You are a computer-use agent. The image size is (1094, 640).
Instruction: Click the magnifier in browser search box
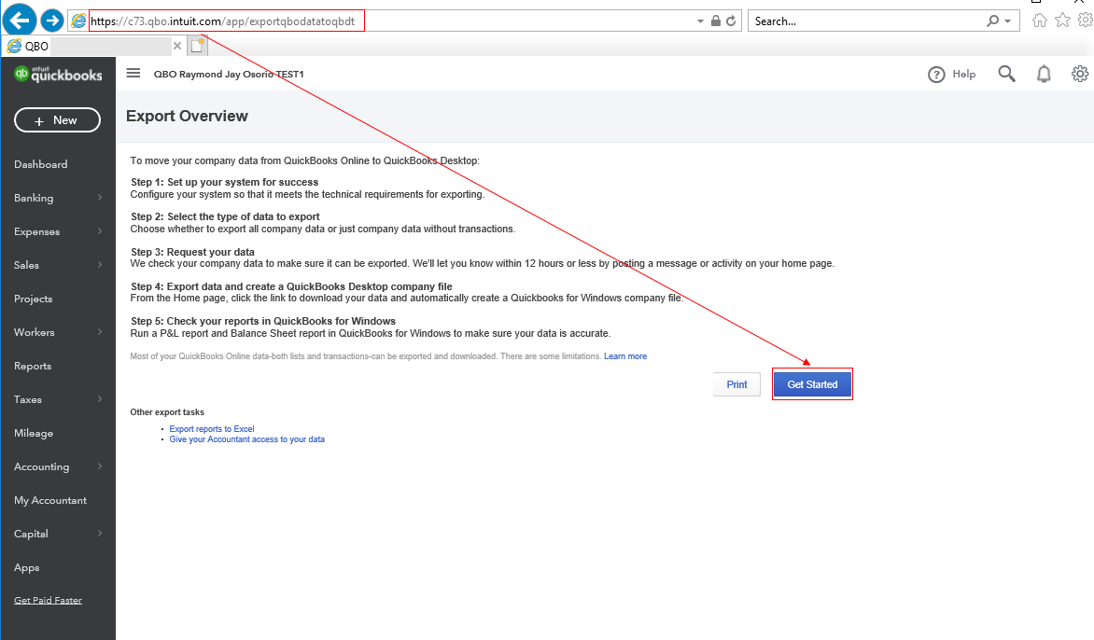[993, 21]
